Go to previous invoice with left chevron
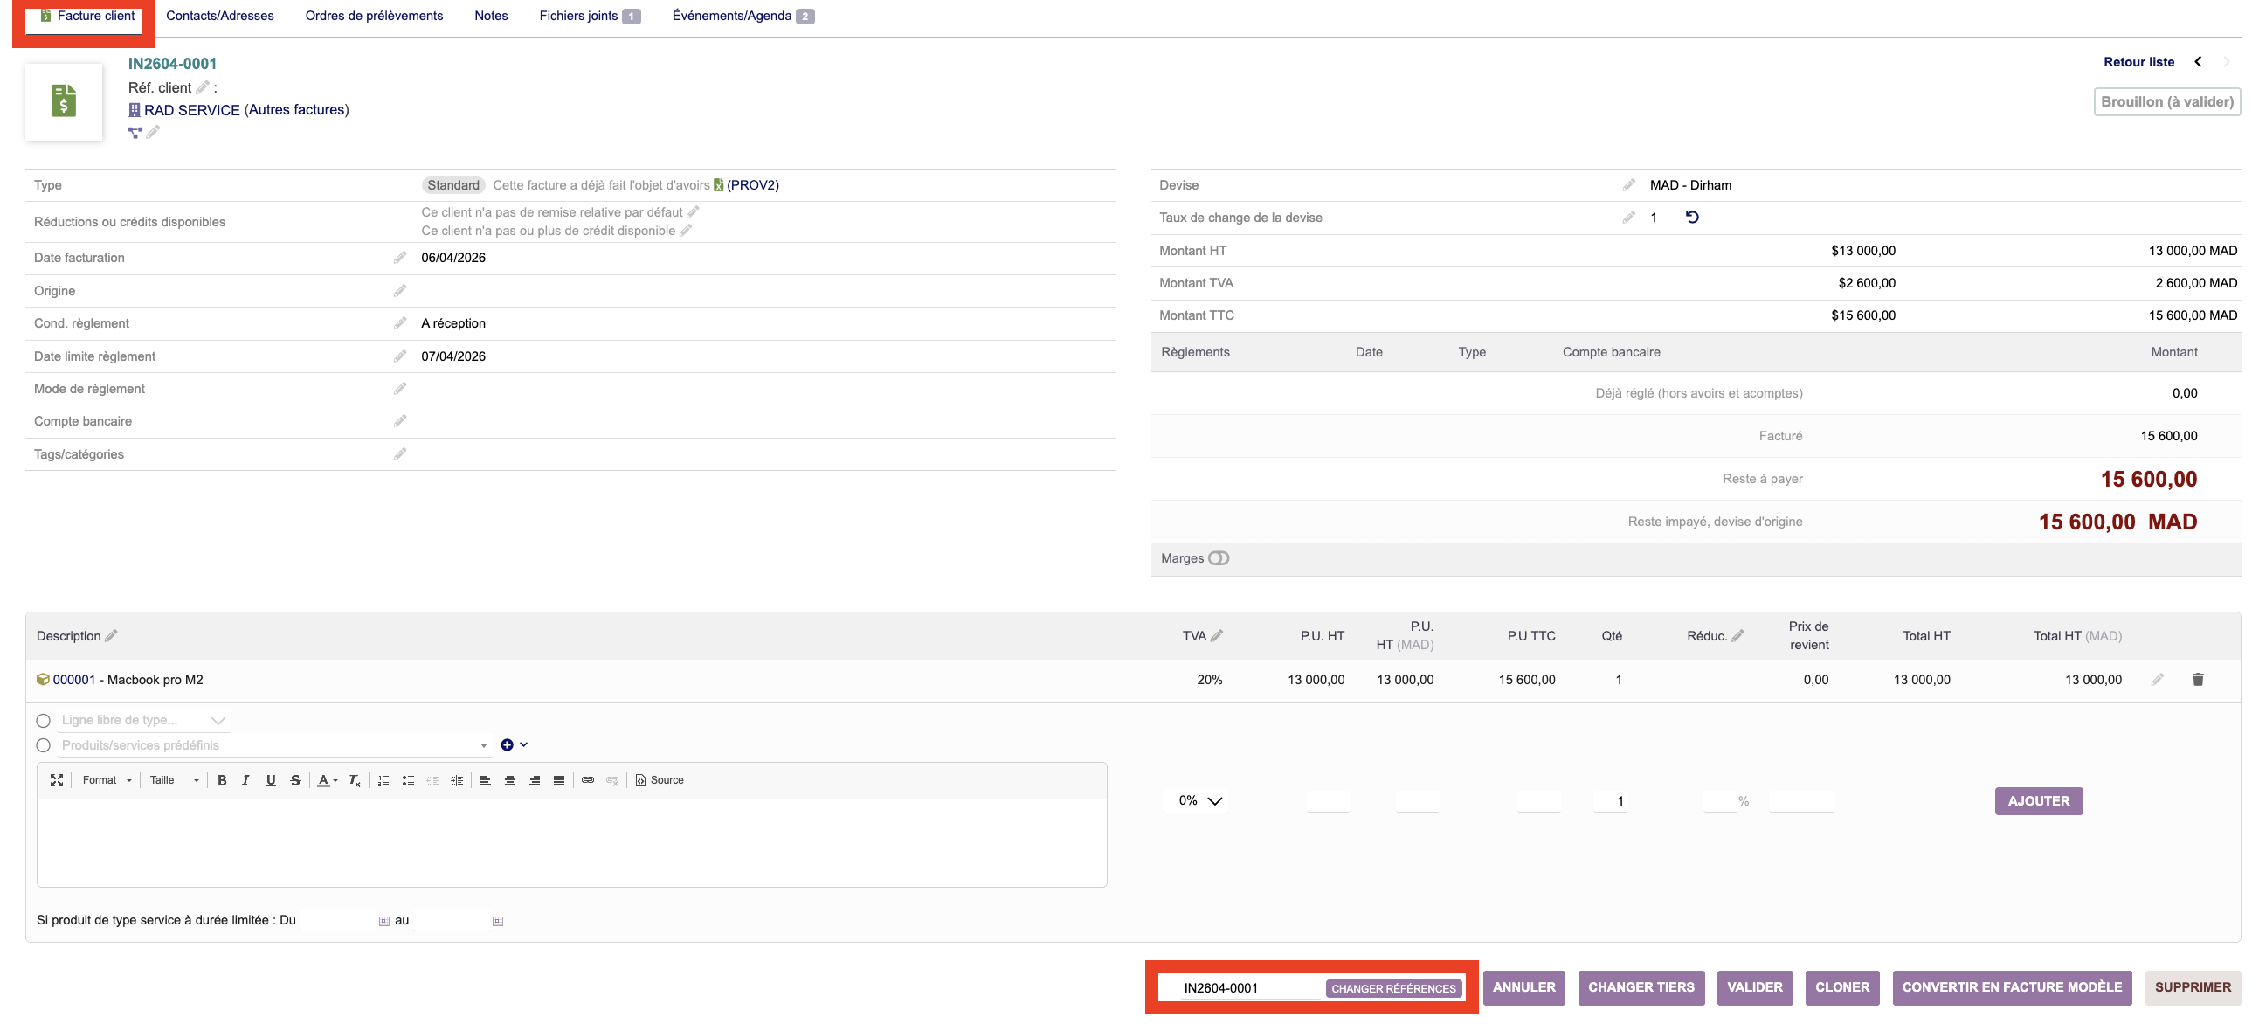The width and height of the screenshot is (2259, 1031). coord(2198,61)
